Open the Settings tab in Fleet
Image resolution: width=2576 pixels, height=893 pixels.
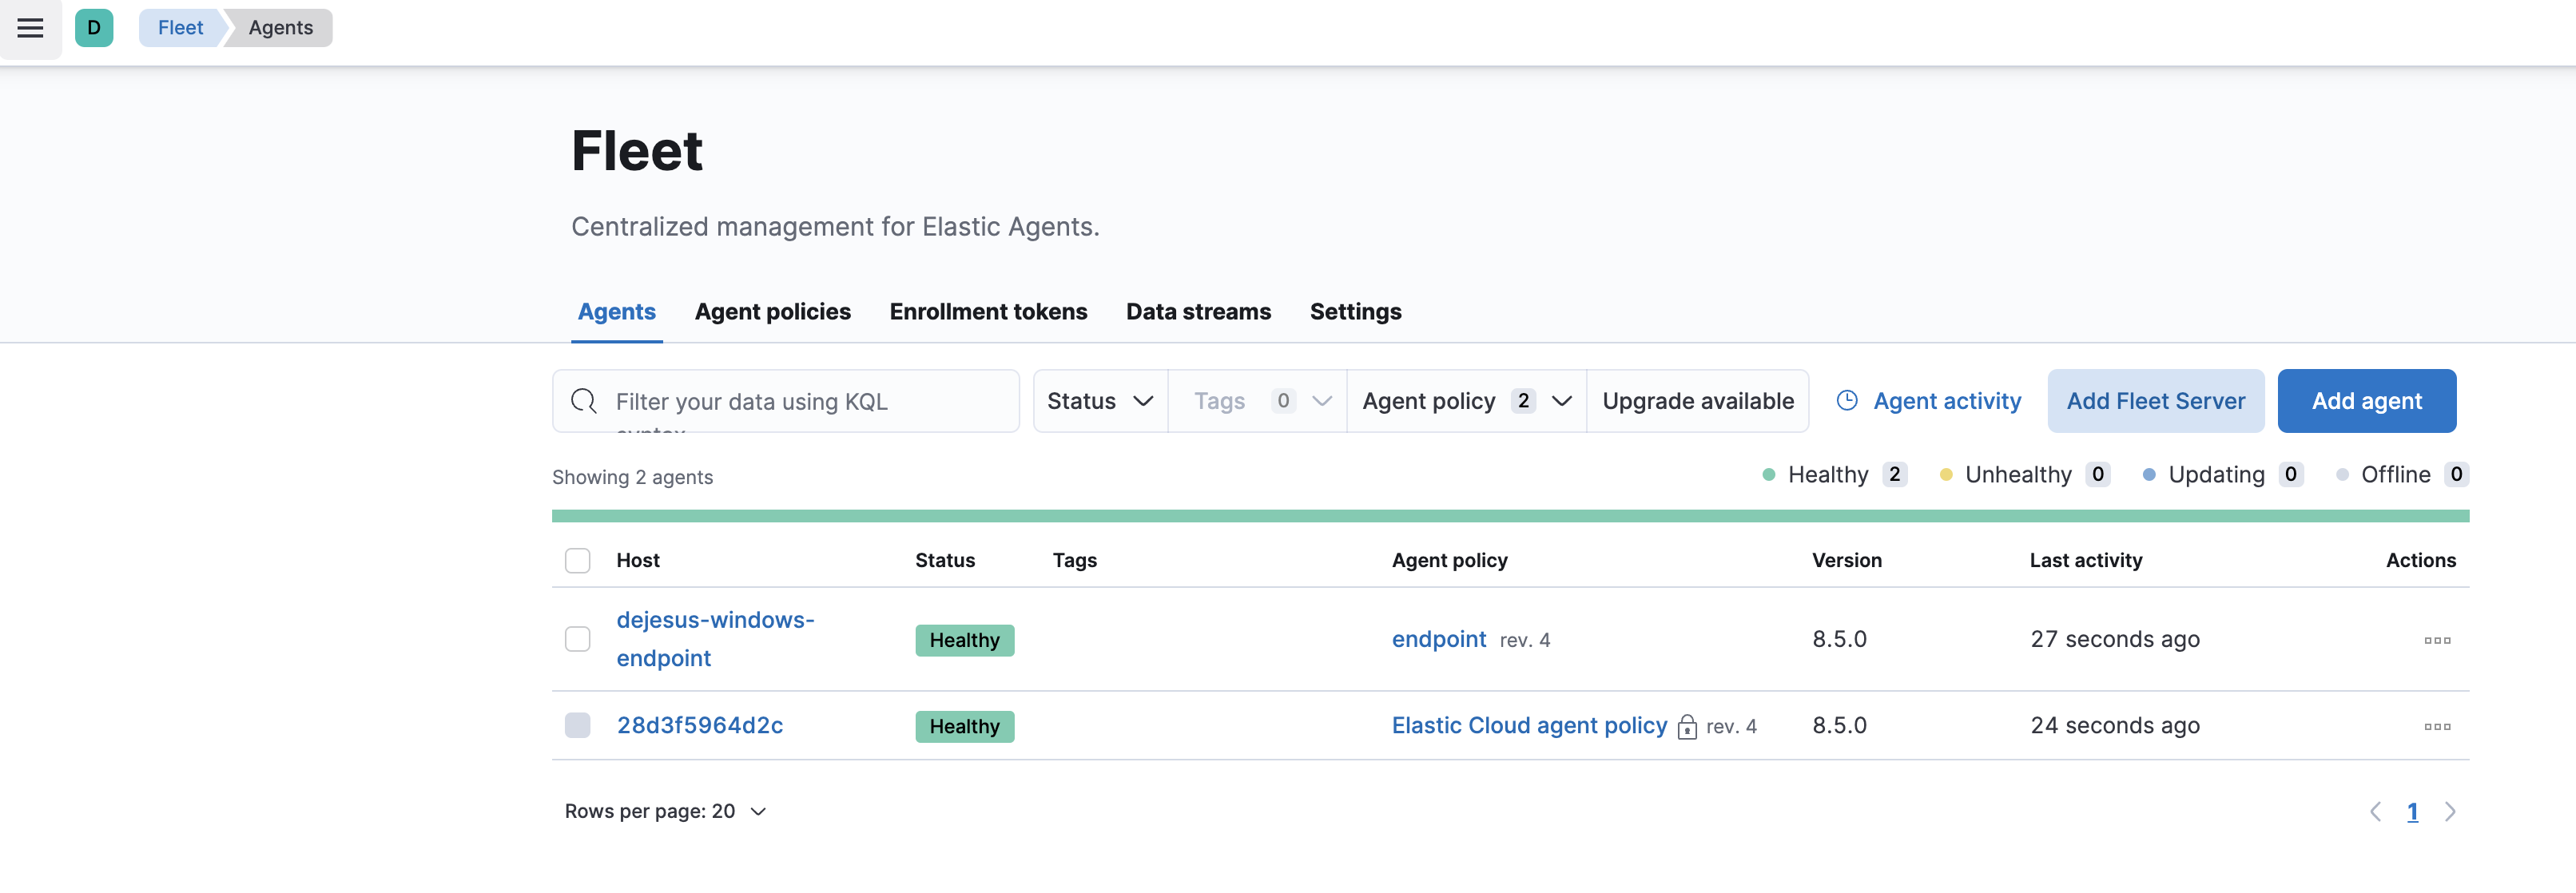point(1356,311)
